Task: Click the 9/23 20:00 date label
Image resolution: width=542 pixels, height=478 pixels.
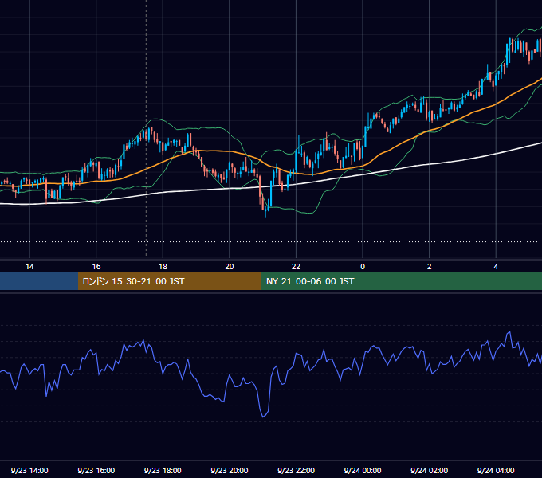Action: 230,470
